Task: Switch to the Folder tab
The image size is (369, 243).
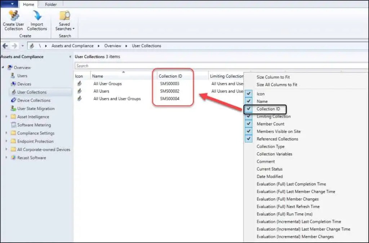Action: (50, 4)
